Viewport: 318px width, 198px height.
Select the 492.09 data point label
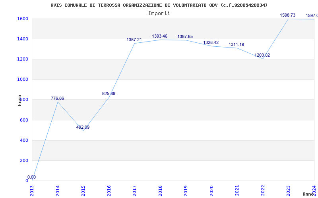tap(83, 127)
